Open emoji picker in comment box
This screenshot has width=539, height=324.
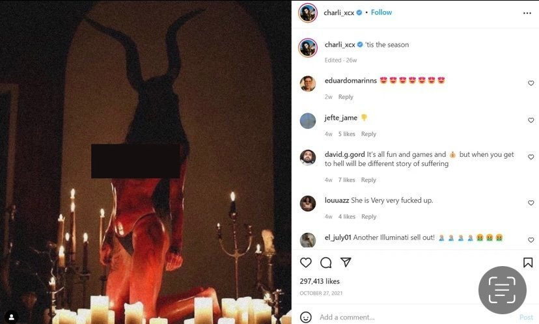click(x=305, y=317)
